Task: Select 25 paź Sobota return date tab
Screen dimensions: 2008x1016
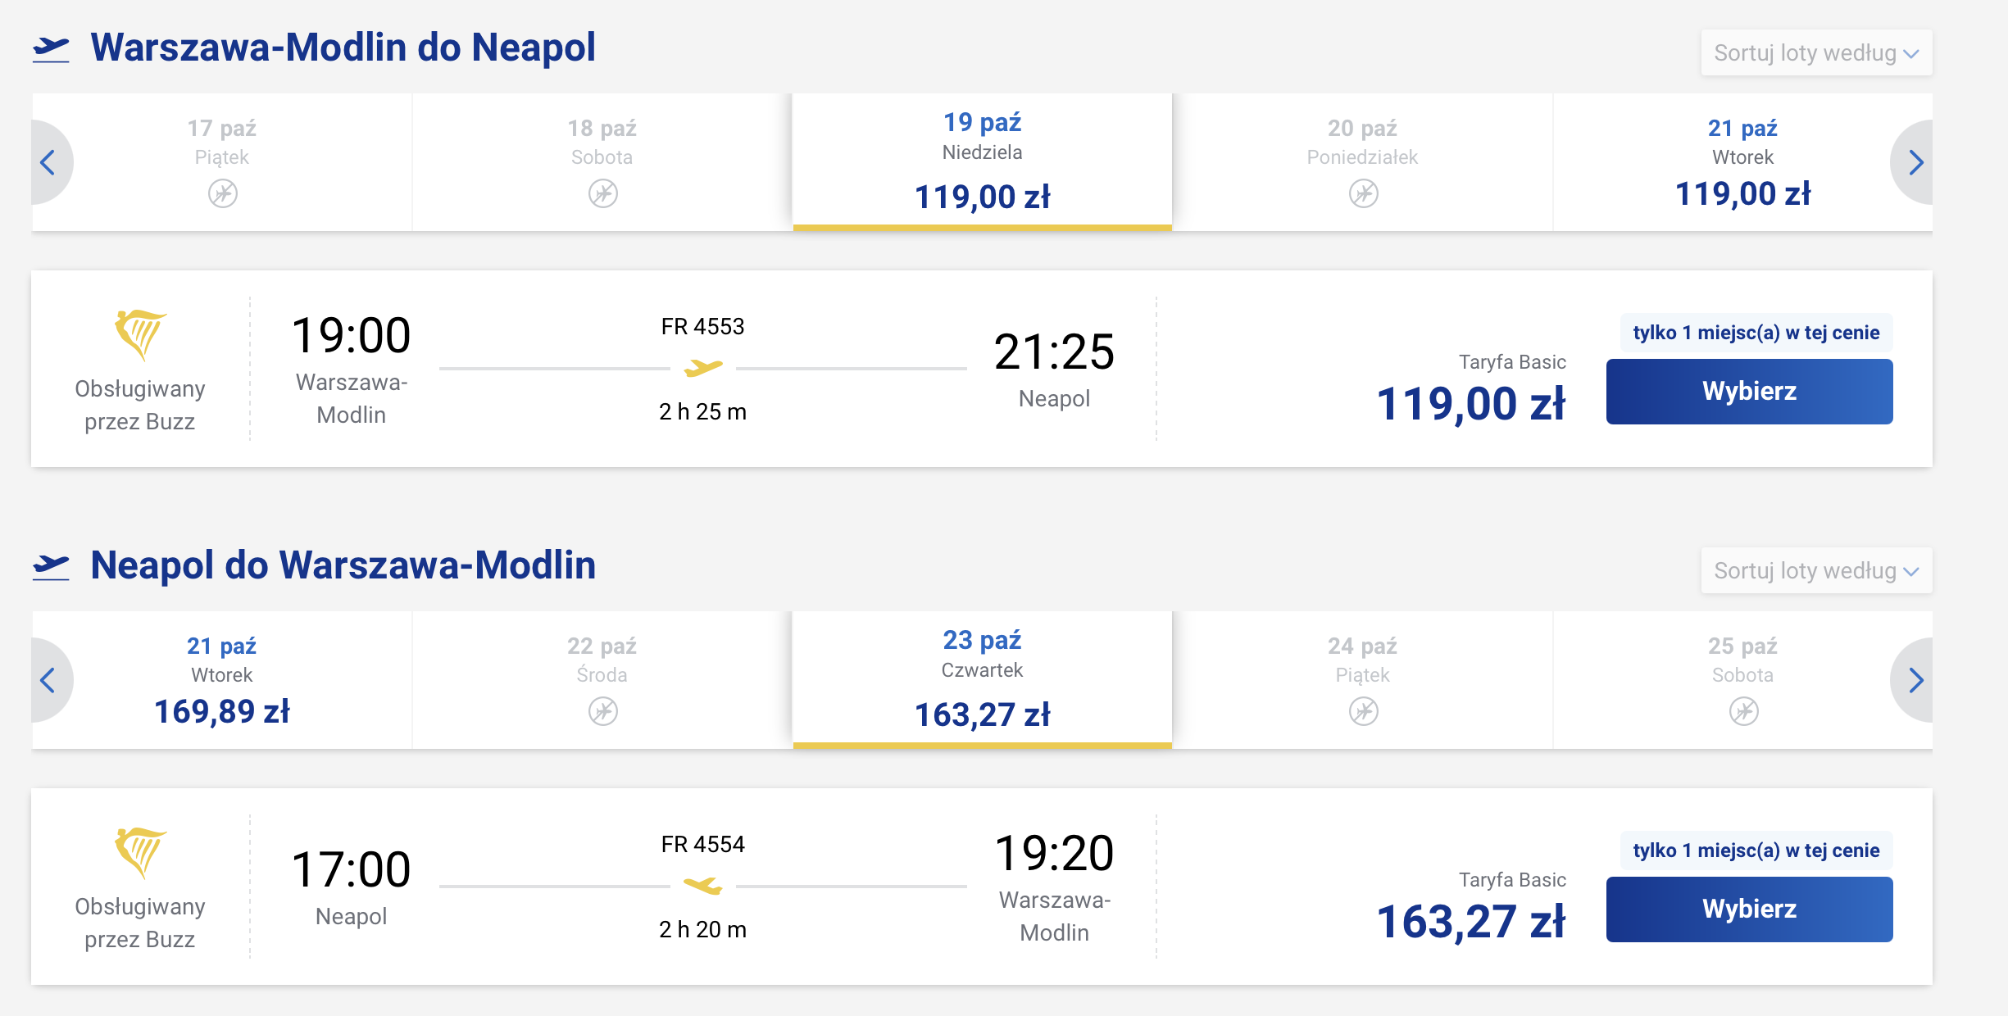Action: [x=1742, y=680]
